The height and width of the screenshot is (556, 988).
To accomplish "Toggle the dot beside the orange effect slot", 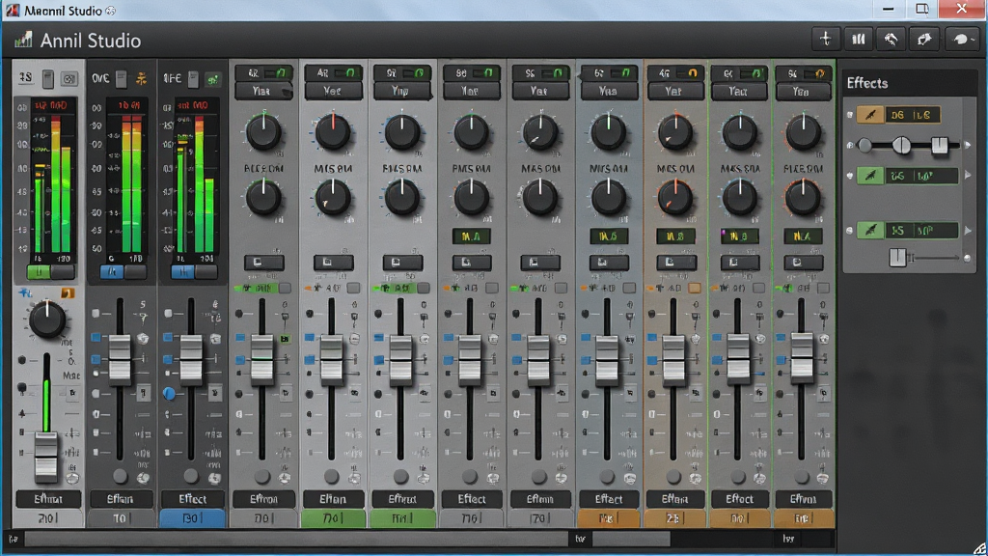I will (x=850, y=115).
